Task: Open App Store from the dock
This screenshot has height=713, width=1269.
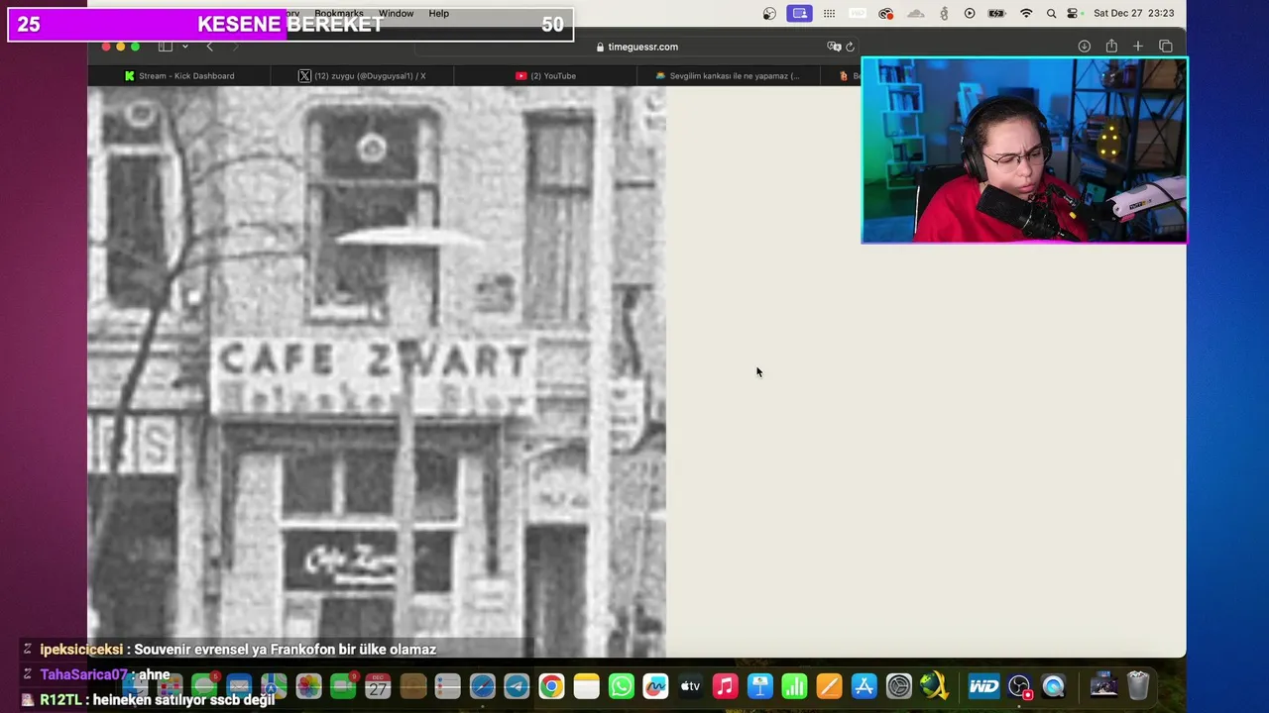Action: tap(865, 686)
